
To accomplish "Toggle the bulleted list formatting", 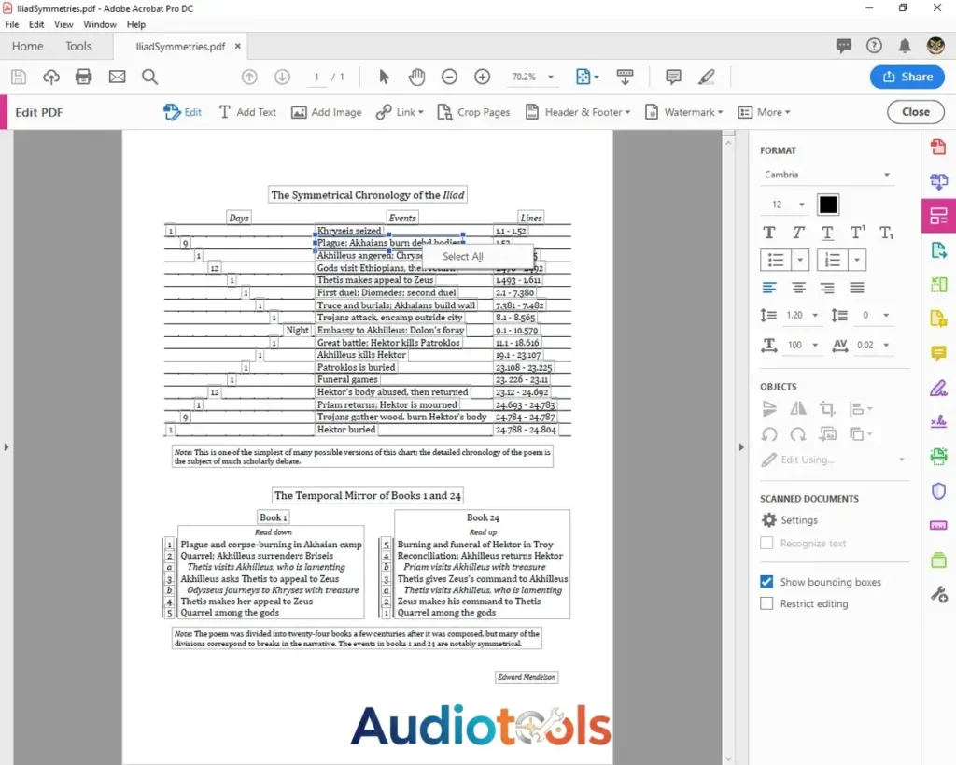I will coord(777,260).
